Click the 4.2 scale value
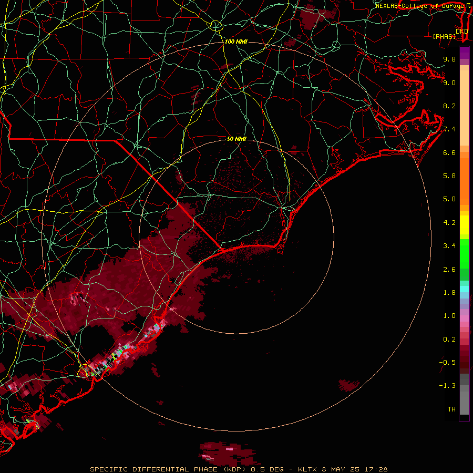The width and height of the screenshot is (473, 473). coord(449,223)
